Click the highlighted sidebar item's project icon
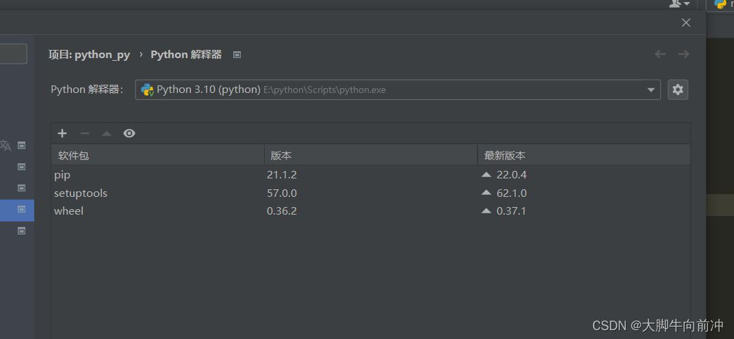Screen dimensions: 734x339 pyautogui.click(x=21, y=209)
